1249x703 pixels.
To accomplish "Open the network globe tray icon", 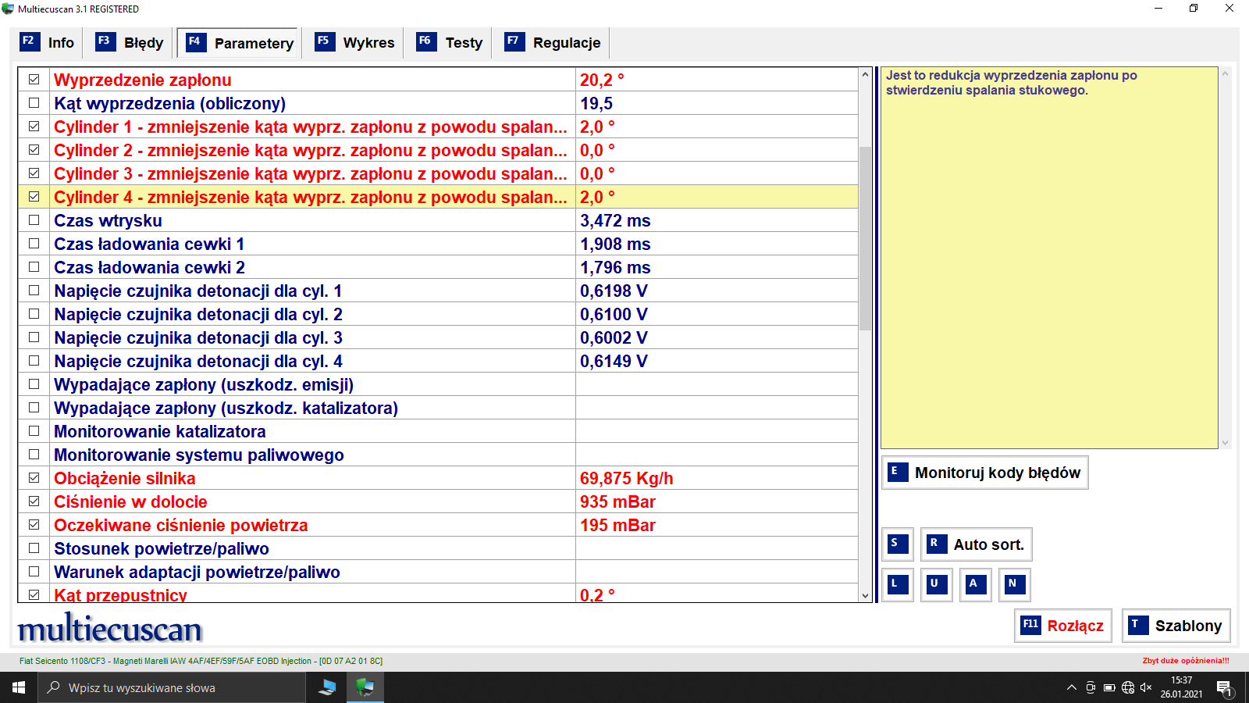I will (1128, 688).
